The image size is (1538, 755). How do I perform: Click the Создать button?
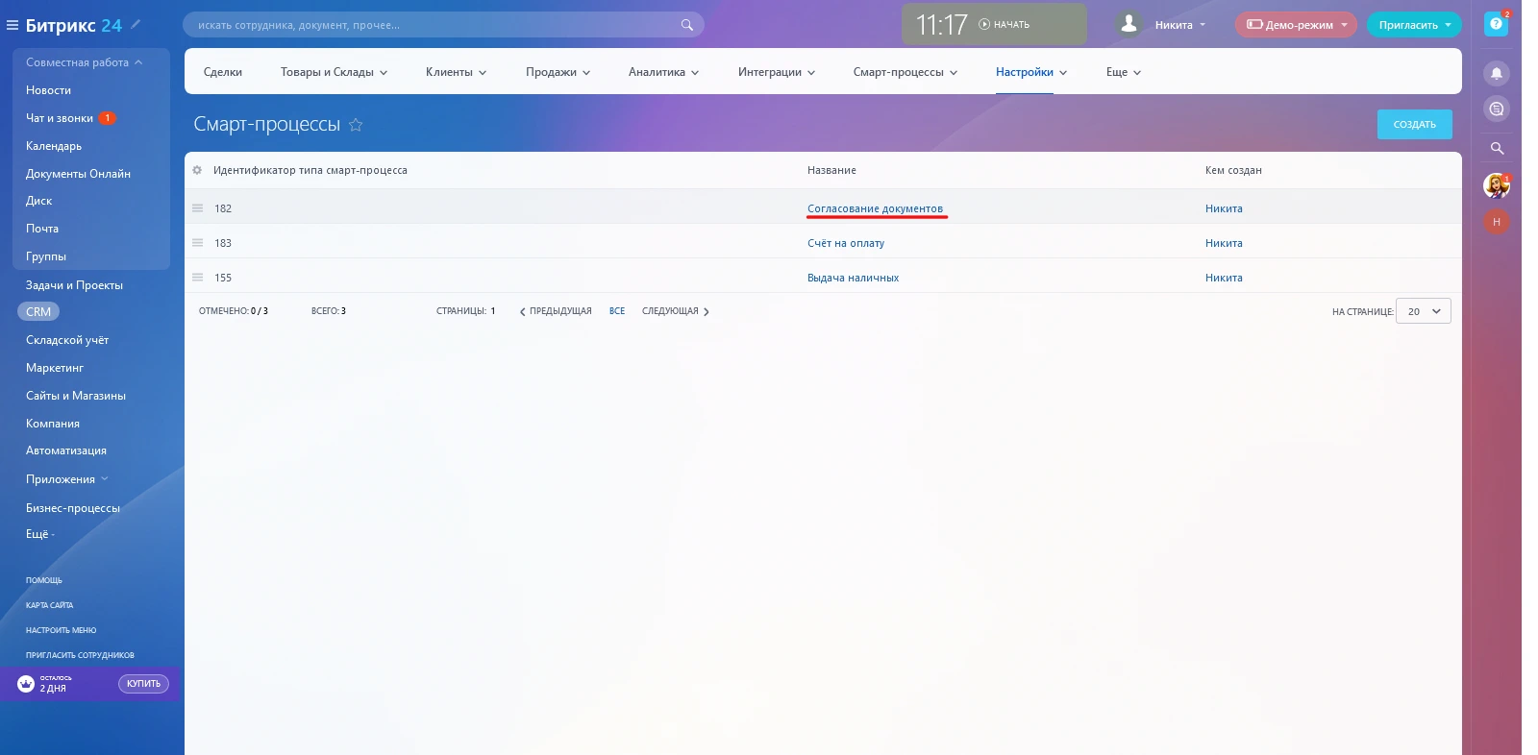[x=1414, y=124]
